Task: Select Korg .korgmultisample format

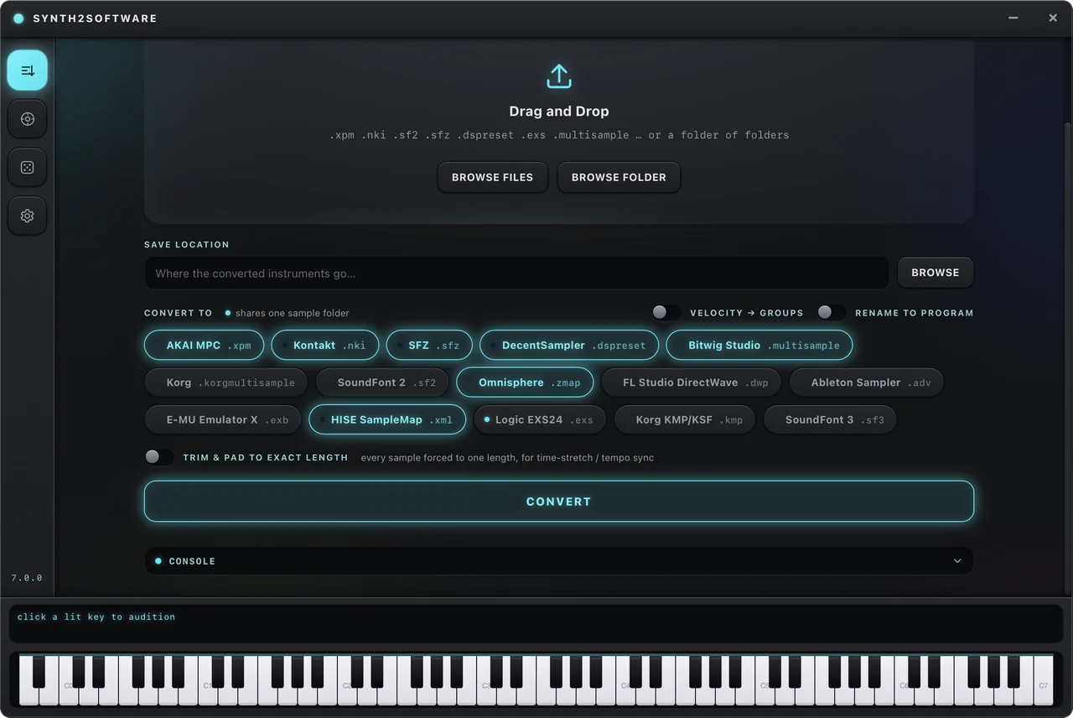Action: [226, 382]
